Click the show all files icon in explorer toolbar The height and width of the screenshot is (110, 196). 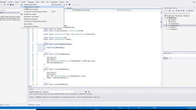point(184,11)
